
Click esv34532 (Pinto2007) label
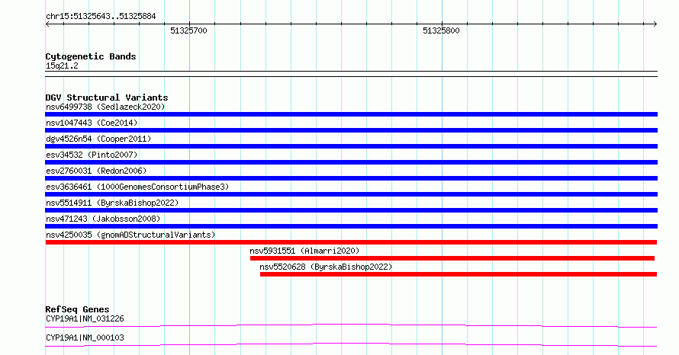click(92, 155)
